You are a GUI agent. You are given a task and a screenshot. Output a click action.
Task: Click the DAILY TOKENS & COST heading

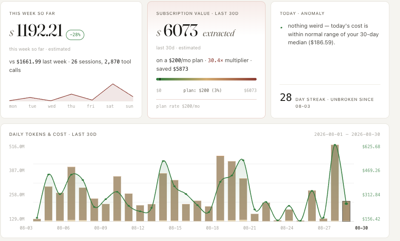tap(53, 134)
